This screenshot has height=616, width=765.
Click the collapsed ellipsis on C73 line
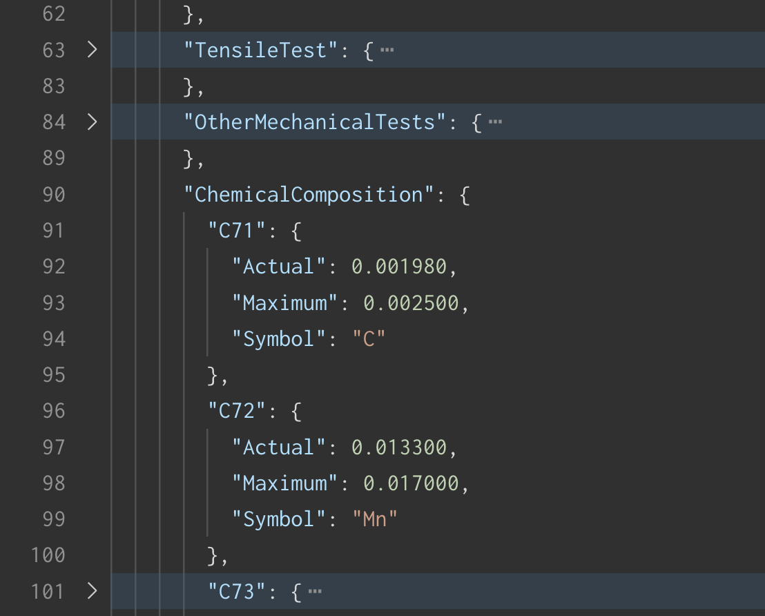[315, 591]
